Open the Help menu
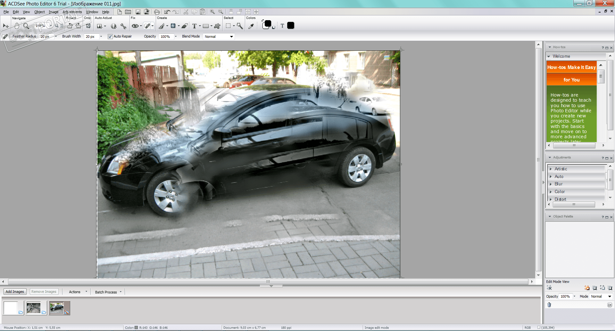 tap(106, 12)
